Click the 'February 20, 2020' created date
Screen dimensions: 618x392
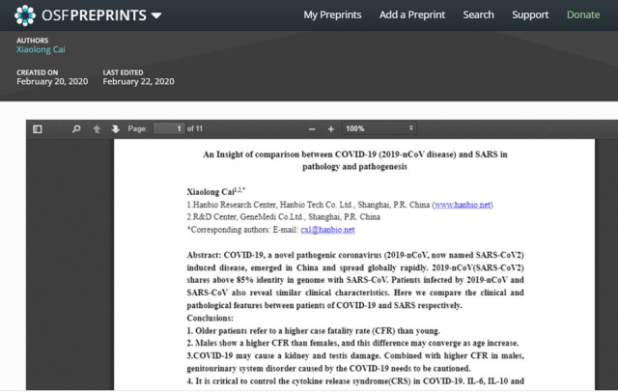click(x=52, y=81)
